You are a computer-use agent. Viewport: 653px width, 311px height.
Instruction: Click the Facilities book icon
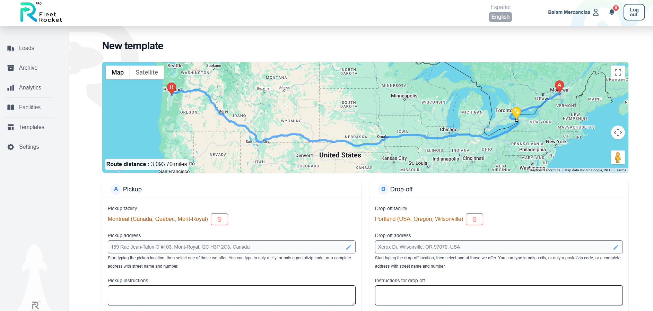point(11,107)
